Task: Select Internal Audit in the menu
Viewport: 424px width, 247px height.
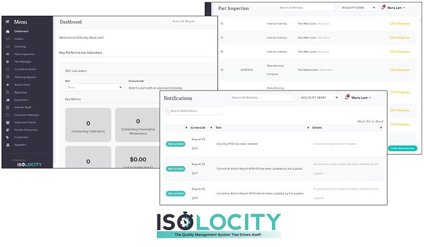Action: (x=23, y=107)
